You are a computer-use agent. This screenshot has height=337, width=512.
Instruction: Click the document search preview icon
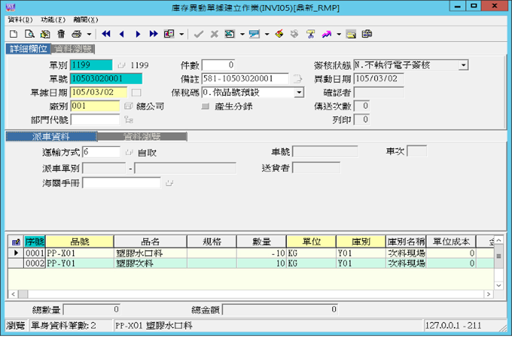[x=29, y=34]
